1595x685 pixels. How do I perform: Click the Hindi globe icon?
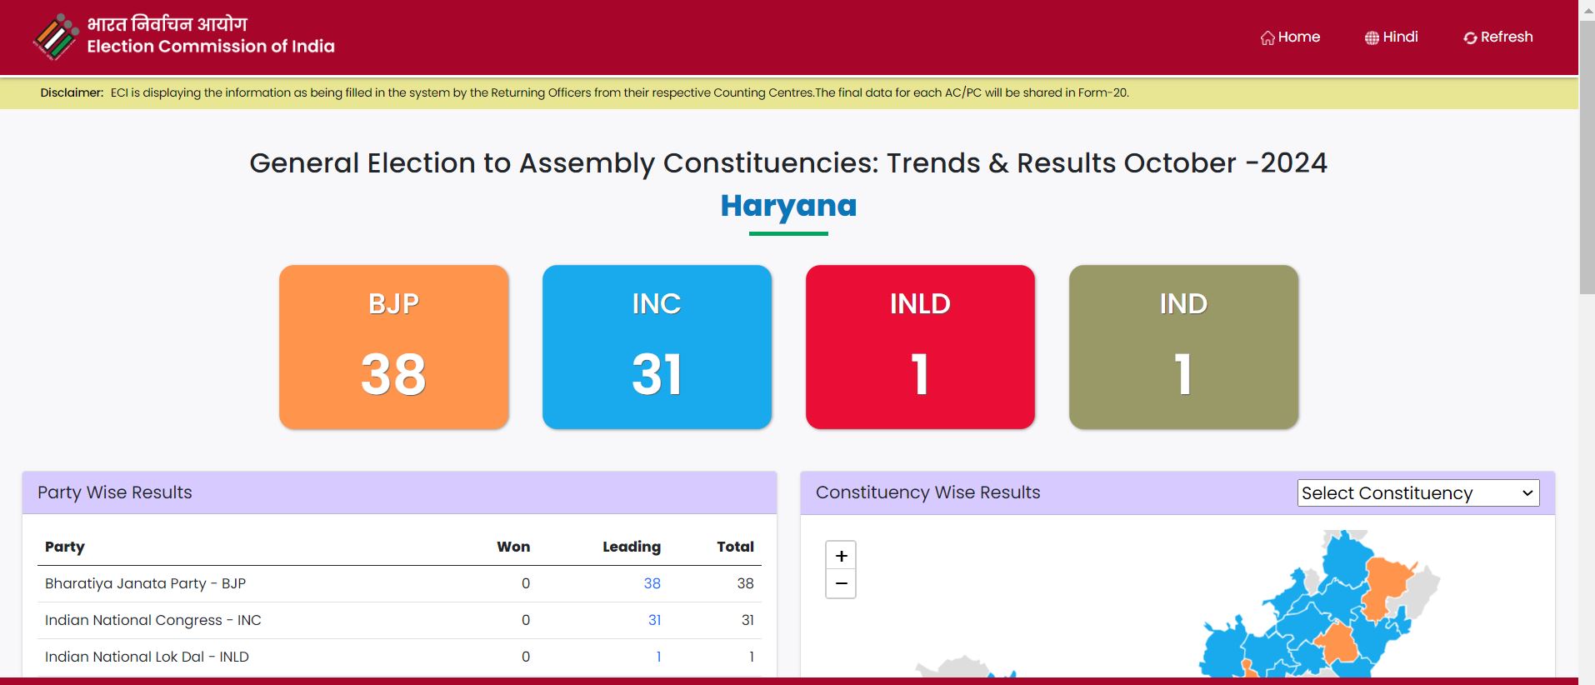pos(1372,37)
